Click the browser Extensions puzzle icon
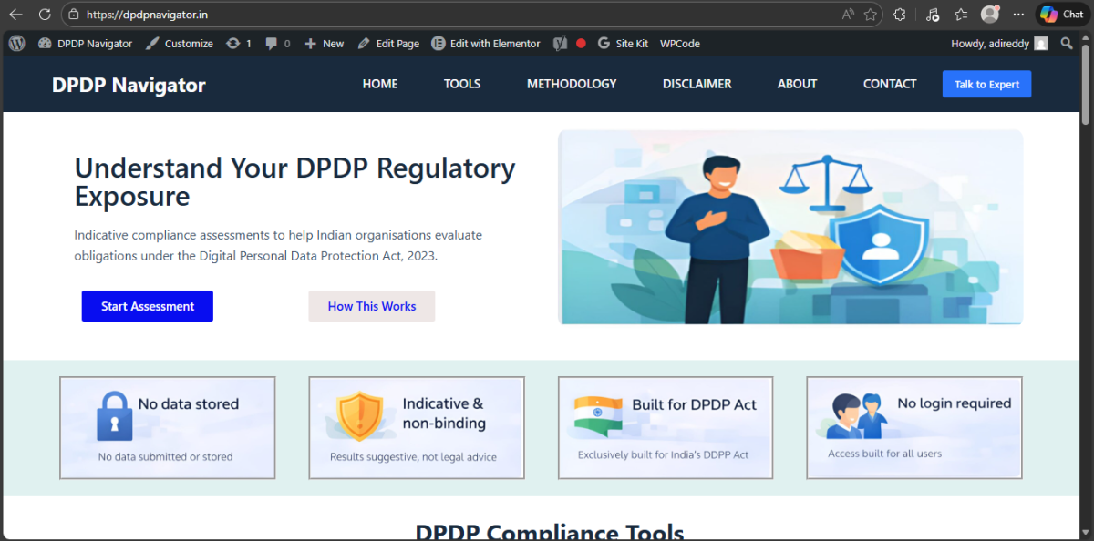 (900, 15)
